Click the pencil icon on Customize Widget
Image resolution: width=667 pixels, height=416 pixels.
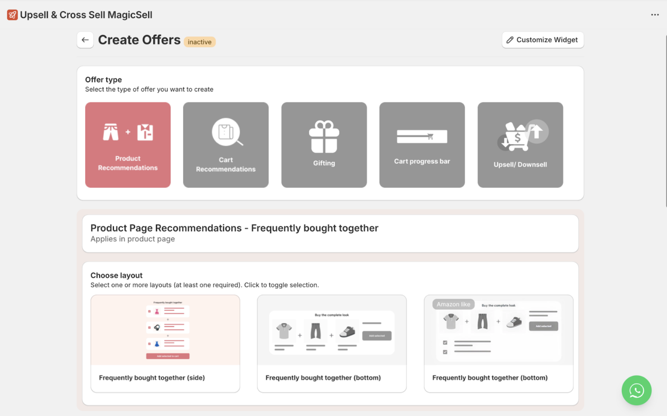(x=510, y=40)
